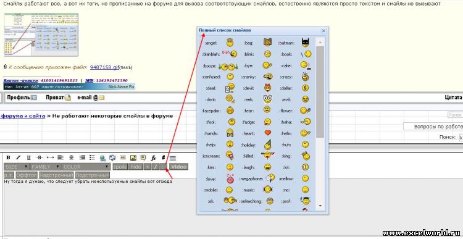Click the Video button
The width and height of the screenshot is (463, 239).
click(x=178, y=167)
